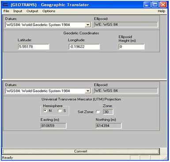This screenshot has height=162, width=170.
Task: Open the File menu
Action: (6, 11)
